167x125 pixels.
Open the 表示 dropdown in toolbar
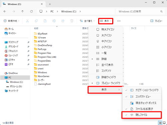click(106, 21)
